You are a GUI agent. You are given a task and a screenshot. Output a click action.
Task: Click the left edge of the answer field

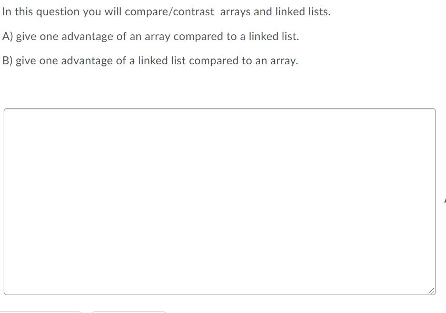pos(4,200)
